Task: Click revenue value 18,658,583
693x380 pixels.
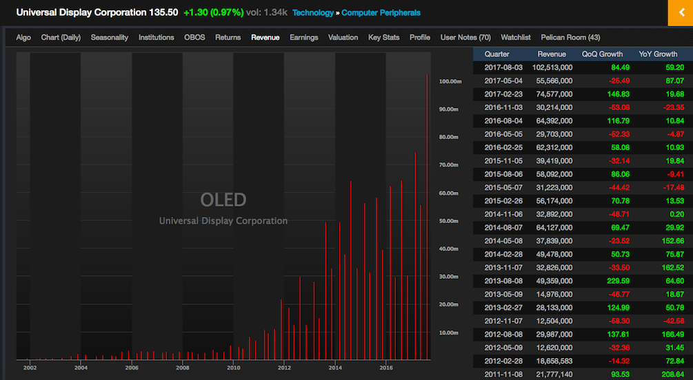Action: [x=554, y=361]
